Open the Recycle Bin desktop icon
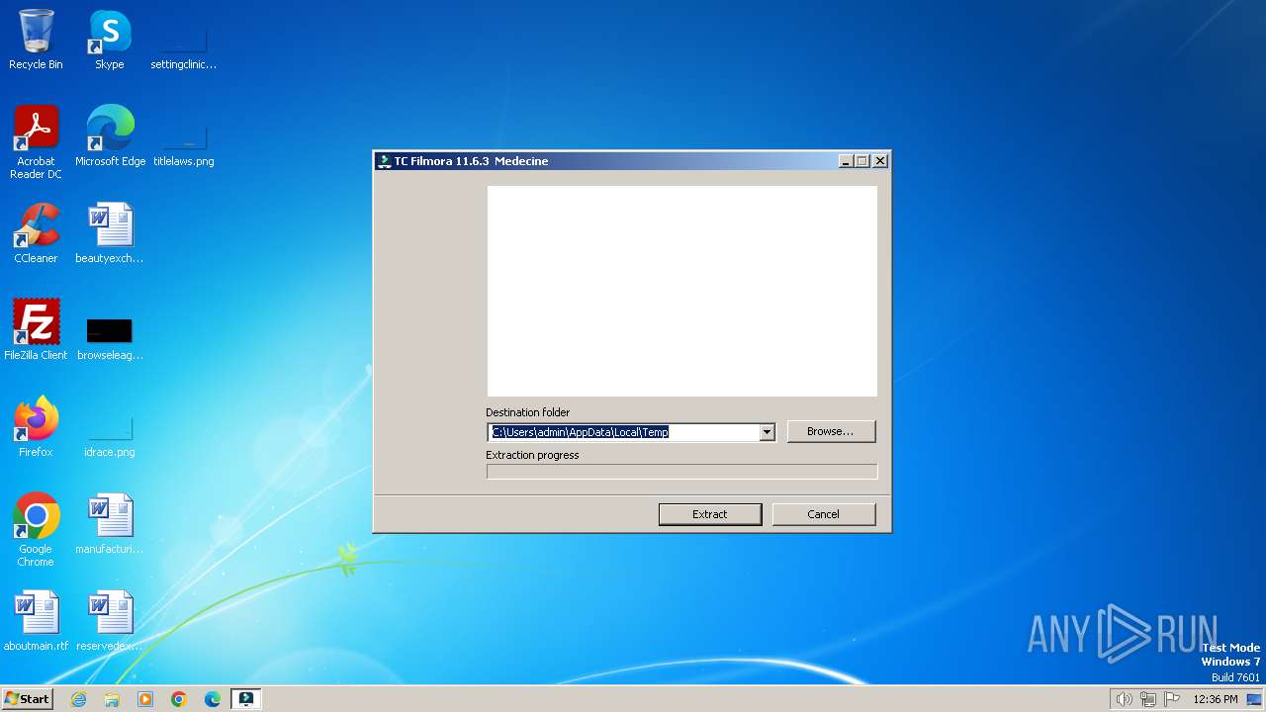 pos(36,40)
